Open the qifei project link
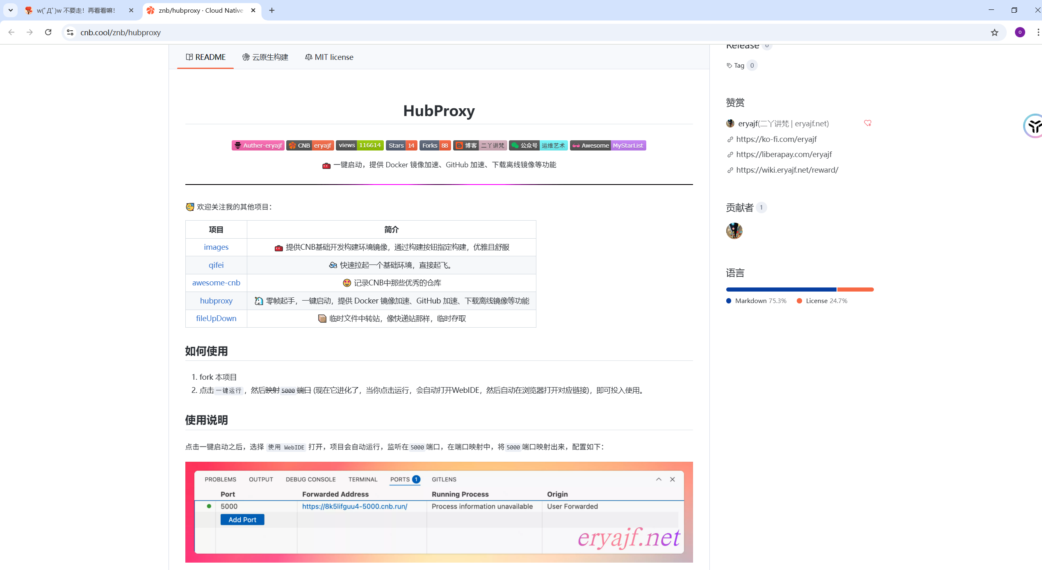 pos(216,265)
